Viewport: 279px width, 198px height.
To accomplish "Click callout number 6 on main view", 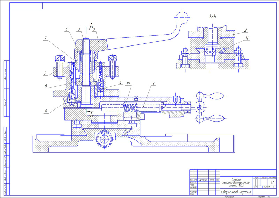I will click(x=46, y=86).
